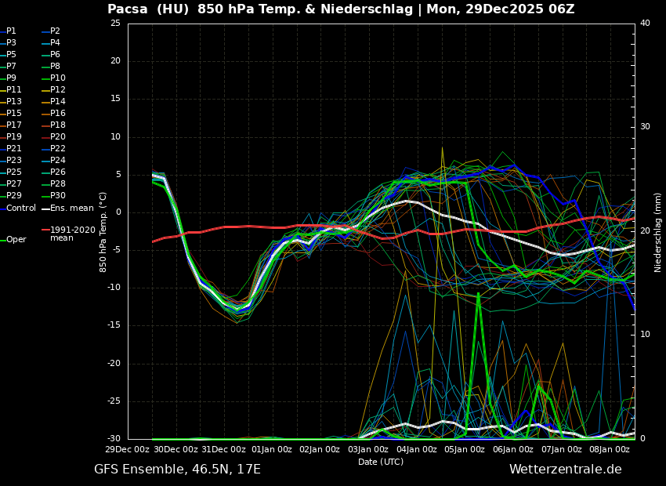The image size is (666, 486).
Task: Select the 29Dec 00z date tick
Action: [128, 450]
